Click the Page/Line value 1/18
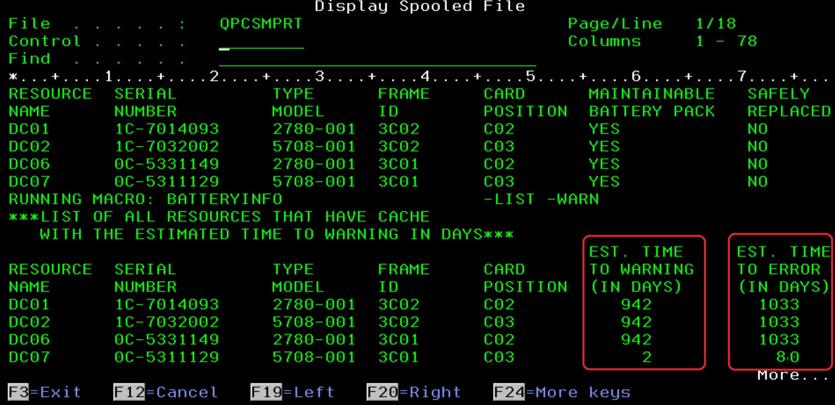835x405 pixels. (715, 24)
